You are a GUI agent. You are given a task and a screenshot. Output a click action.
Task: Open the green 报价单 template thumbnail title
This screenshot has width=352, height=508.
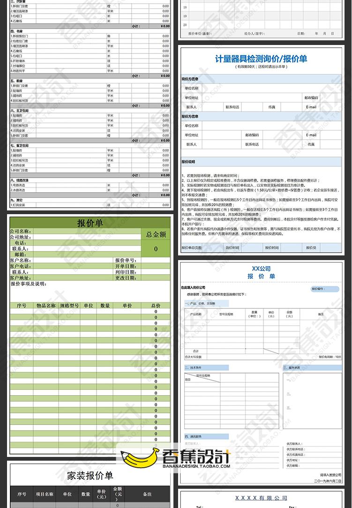pyautogui.click(x=90, y=223)
